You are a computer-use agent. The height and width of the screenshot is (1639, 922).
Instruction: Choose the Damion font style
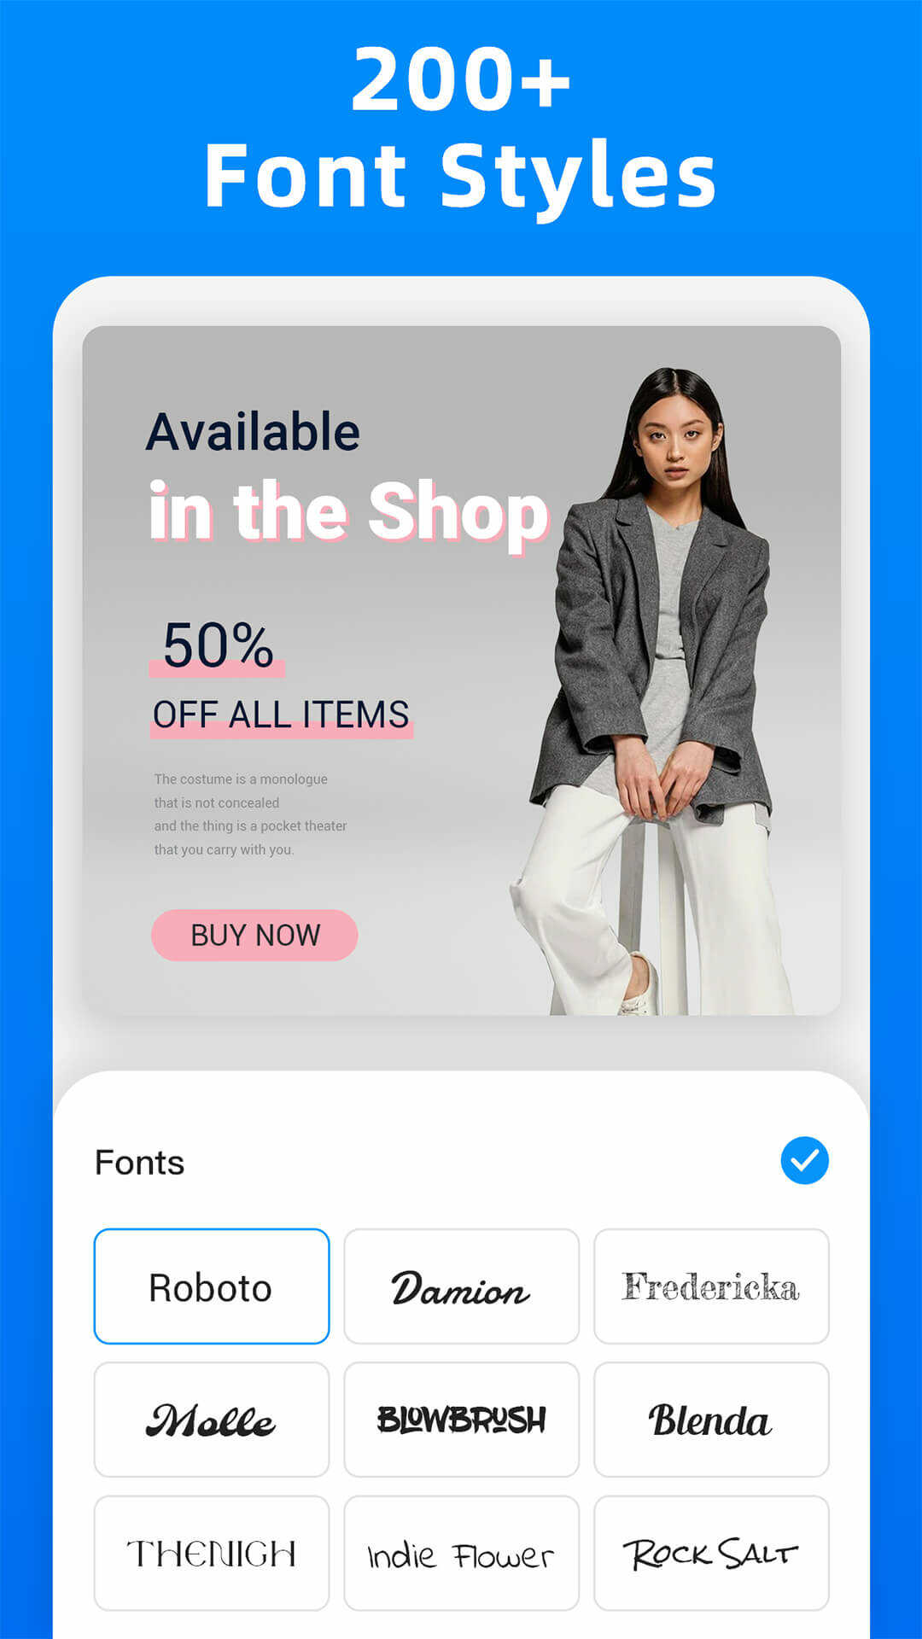pyautogui.click(x=461, y=1286)
